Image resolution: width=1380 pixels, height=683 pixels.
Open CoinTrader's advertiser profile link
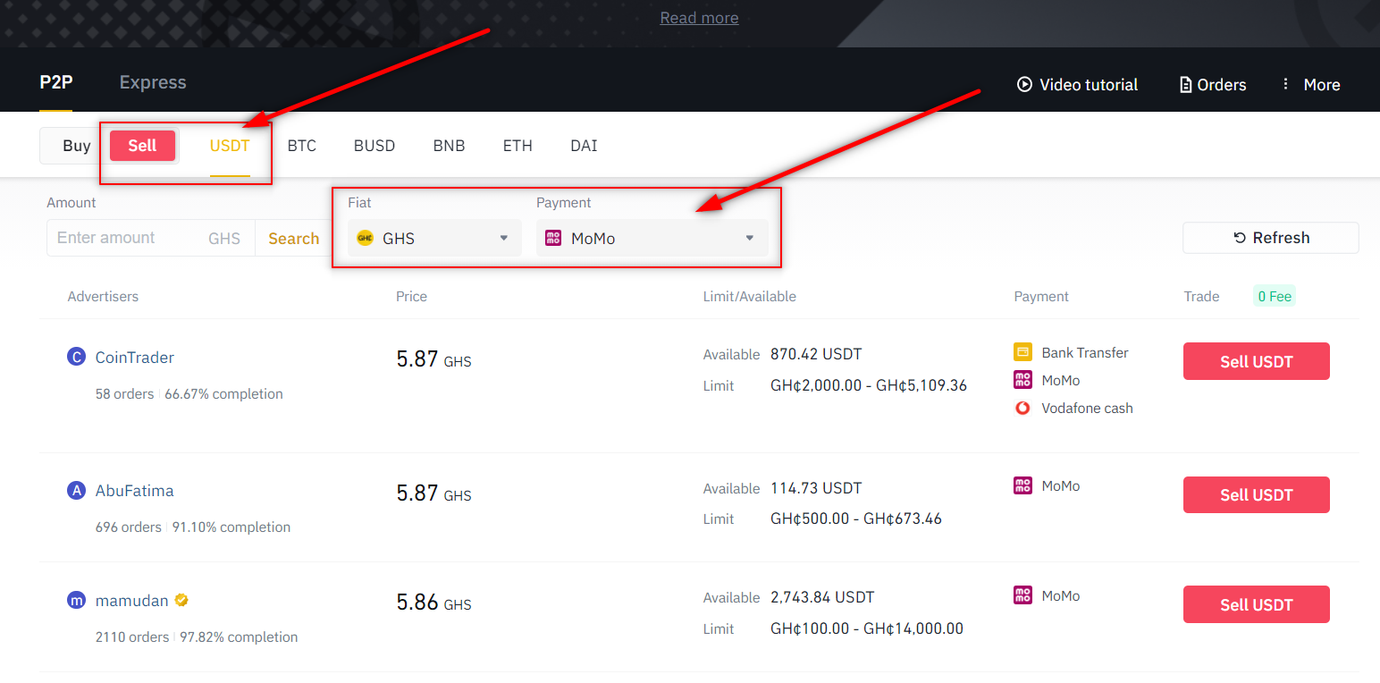pos(135,358)
